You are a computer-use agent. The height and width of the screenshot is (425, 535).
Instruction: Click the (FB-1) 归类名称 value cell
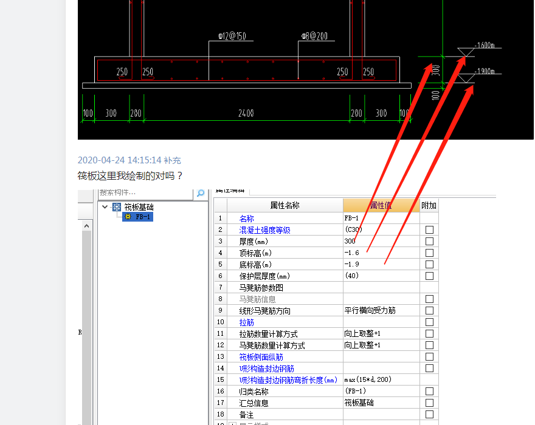point(381,391)
